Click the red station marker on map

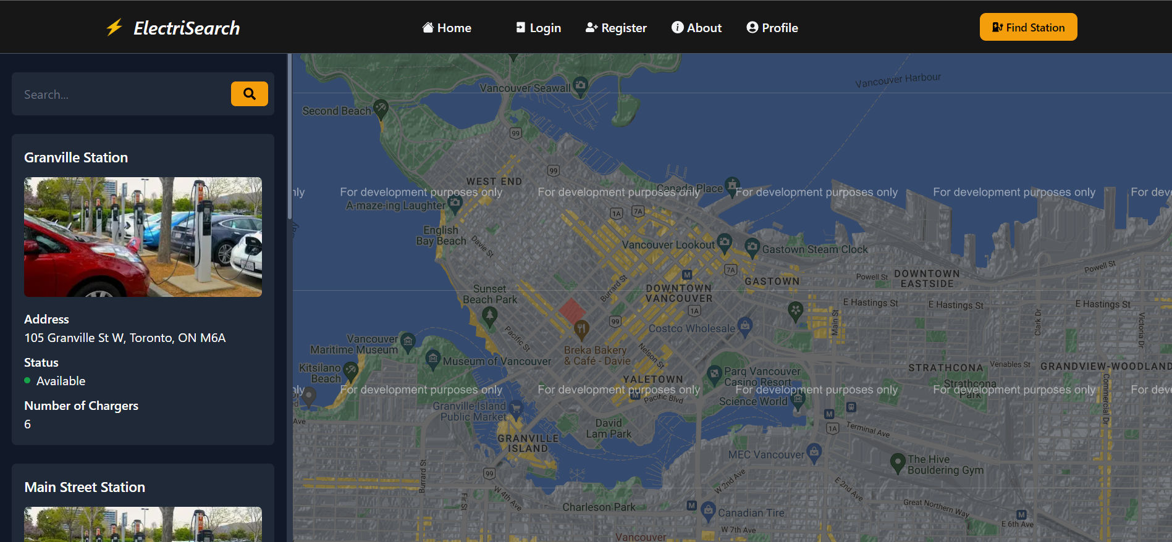[573, 311]
